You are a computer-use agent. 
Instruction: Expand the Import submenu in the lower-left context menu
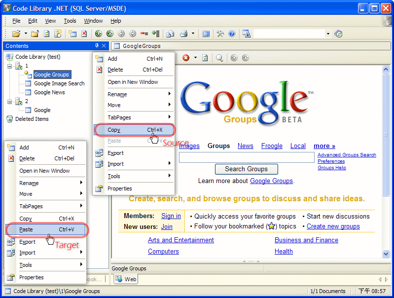46,253
